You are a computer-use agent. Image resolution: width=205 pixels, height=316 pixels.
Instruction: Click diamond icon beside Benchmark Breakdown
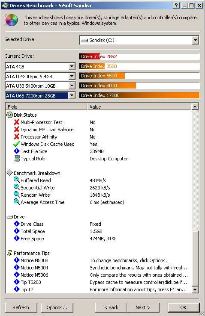tap(9, 173)
